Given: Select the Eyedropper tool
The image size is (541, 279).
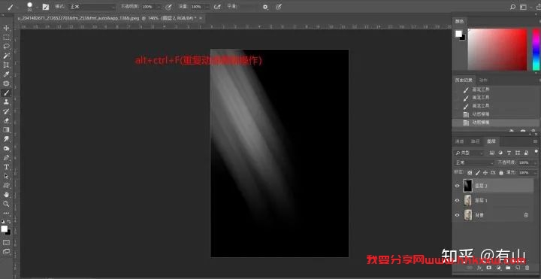Looking at the screenshot, I should click(6, 74).
